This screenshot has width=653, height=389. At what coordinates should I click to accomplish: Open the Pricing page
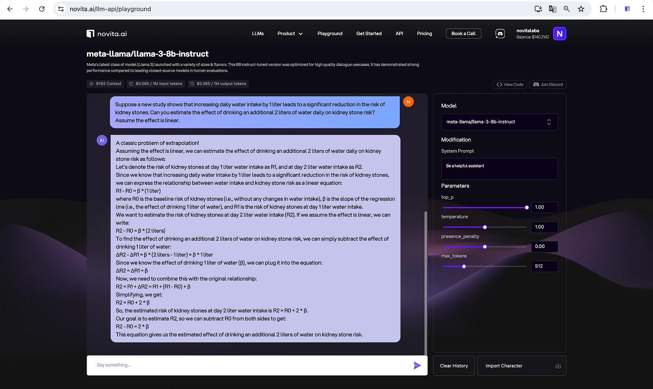click(x=424, y=34)
